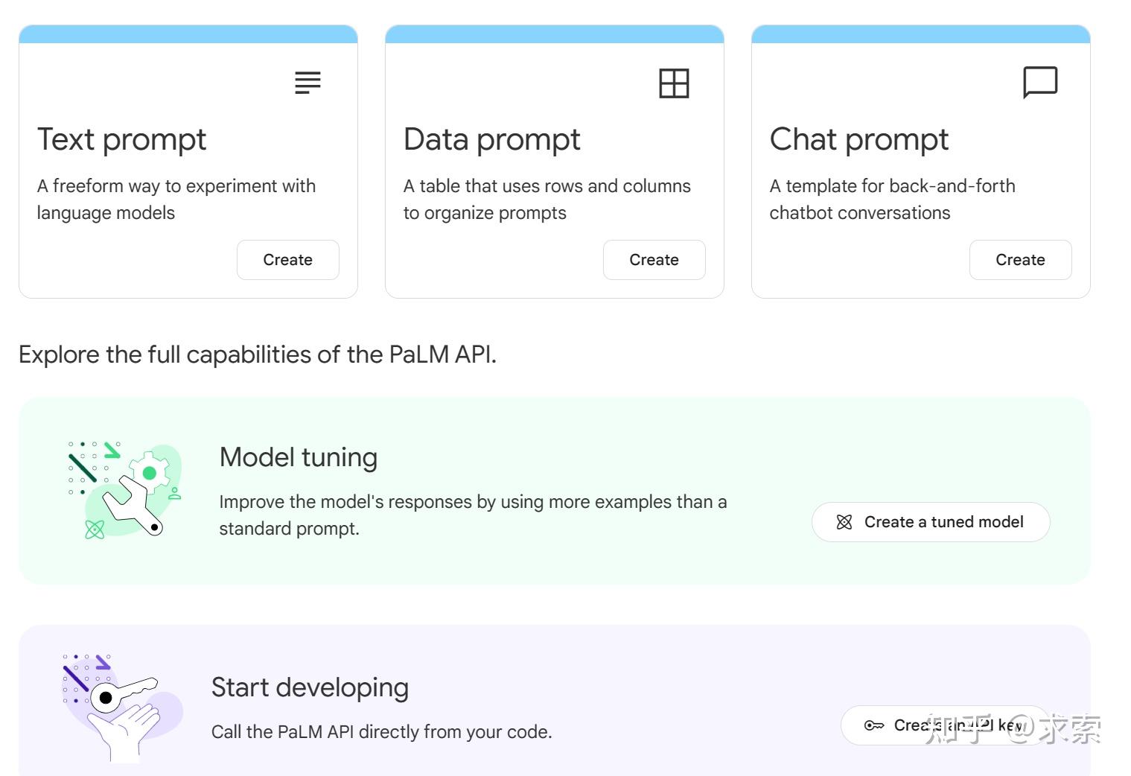
Task: Click the speech bubble icon on Chat prompt card
Action: (x=1040, y=82)
